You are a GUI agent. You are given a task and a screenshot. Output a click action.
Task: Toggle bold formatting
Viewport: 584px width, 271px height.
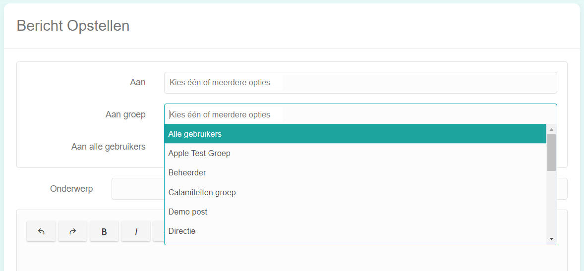pos(104,231)
